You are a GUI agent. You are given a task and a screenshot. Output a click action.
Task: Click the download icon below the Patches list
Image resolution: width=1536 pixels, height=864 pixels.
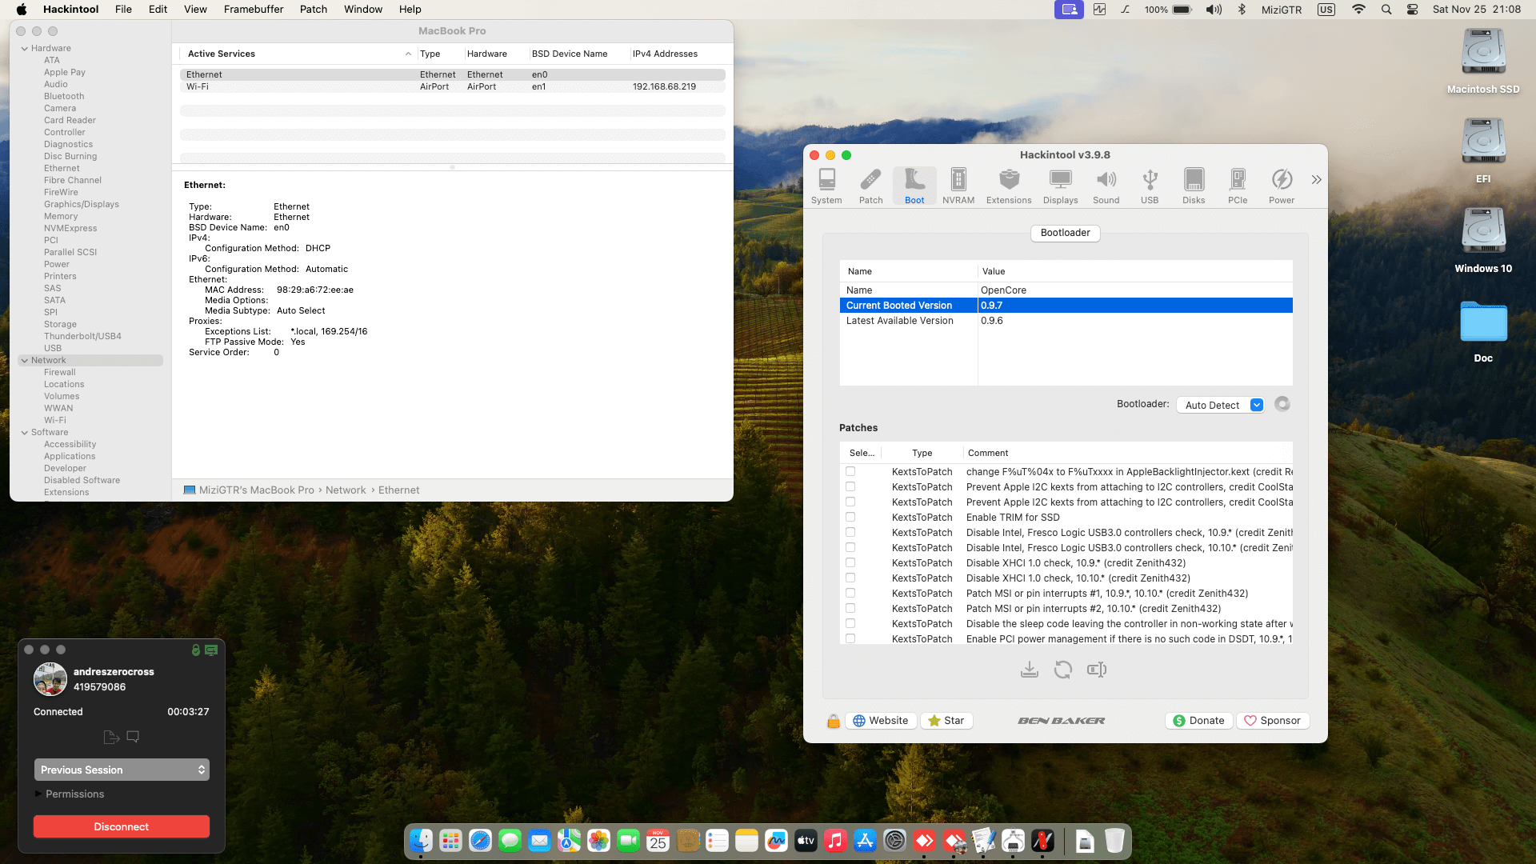coord(1030,670)
